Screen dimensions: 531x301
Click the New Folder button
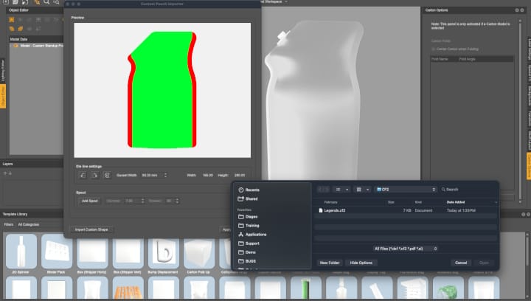click(x=330, y=262)
